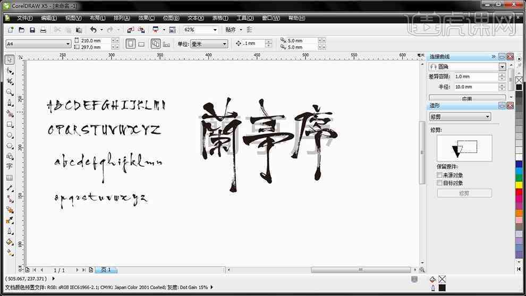Click the Export icon

(x=141, y=30)
